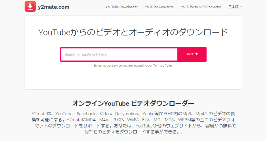The width and height of the screenshot is (266, 141).
Task: Click the y2mate download logo icon
Action: point(30,6)
